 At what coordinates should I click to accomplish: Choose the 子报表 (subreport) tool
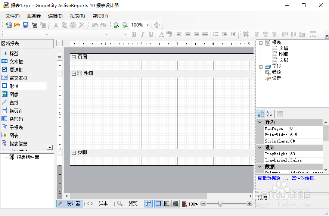pyautogui.click(x=17, y=127)
